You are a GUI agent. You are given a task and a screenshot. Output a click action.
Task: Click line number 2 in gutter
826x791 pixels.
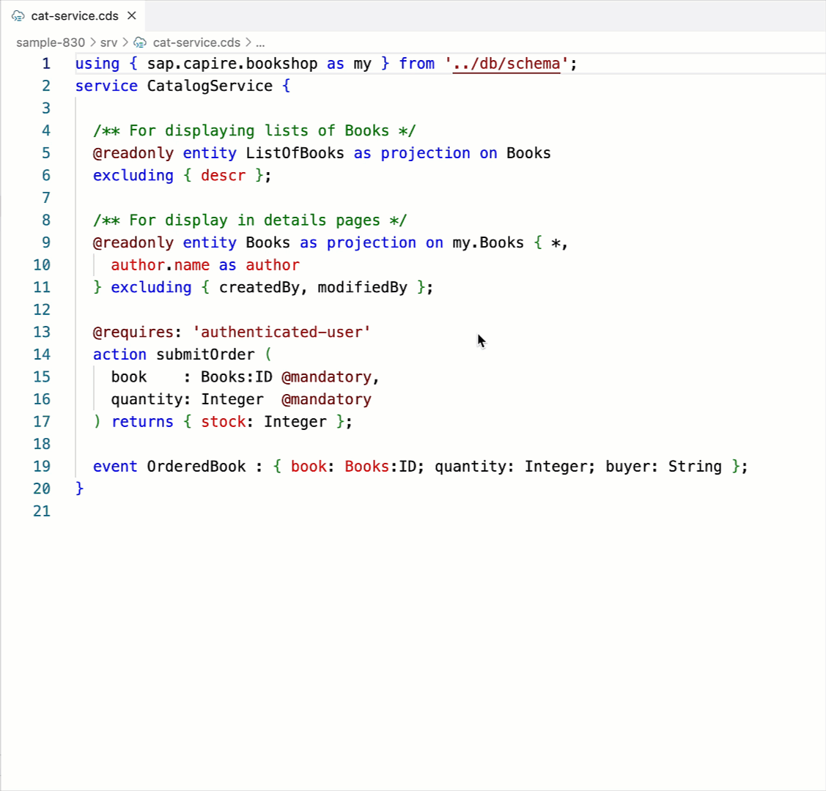46,86
